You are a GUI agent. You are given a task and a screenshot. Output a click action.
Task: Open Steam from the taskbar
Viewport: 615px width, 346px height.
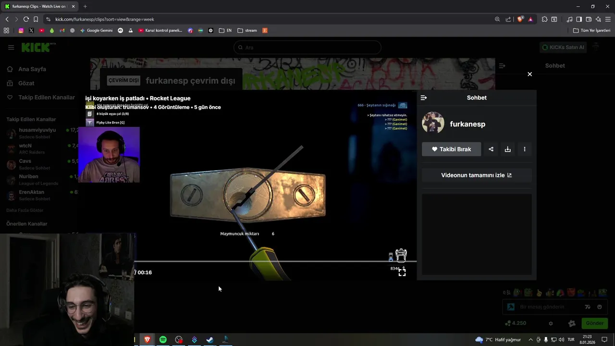click(210, 339)
